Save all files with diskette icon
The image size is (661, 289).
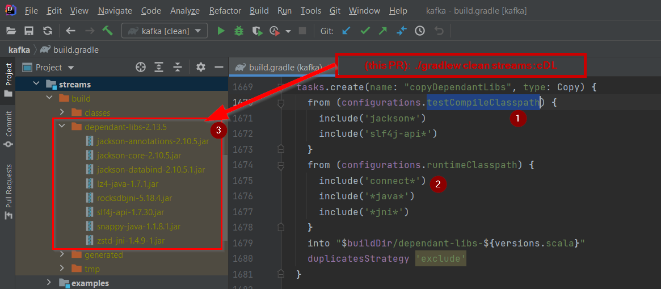click(29, 31)
